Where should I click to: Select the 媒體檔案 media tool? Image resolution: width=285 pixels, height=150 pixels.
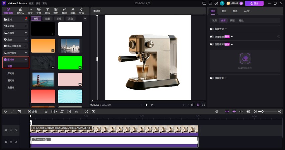coord(8,11)
